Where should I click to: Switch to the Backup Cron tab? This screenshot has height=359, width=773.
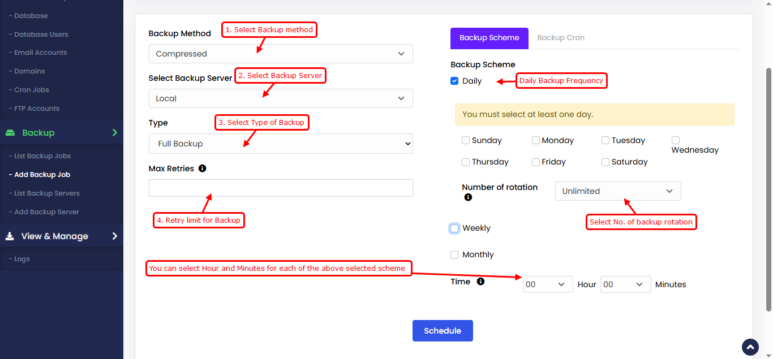click(560, 38)
